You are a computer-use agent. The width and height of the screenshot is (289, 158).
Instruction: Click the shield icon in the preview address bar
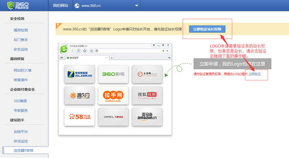pyautogui.click(x=97, y=51)
